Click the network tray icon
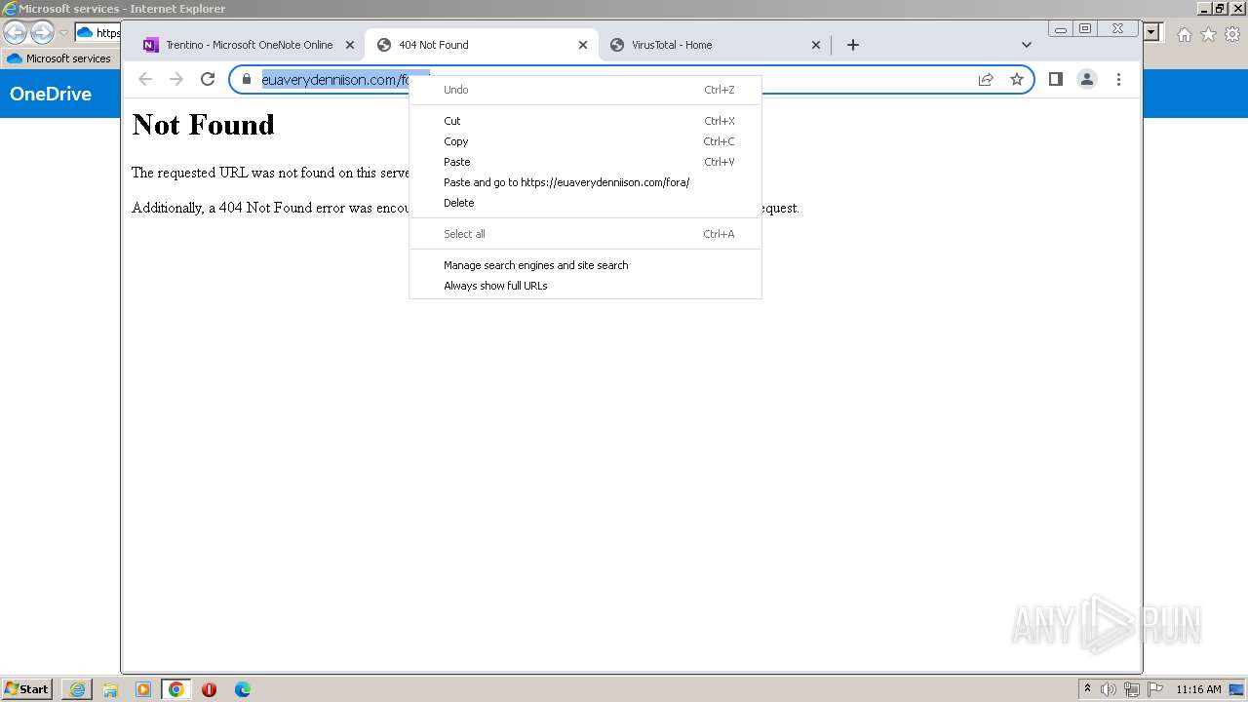 [1132, 689]
